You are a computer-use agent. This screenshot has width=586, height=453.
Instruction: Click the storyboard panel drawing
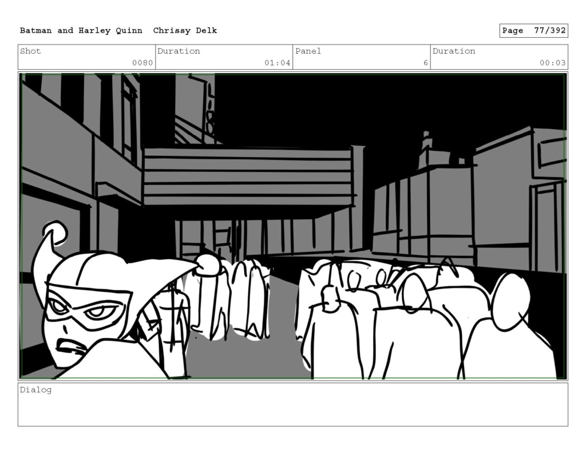click(x=293, y=226)
